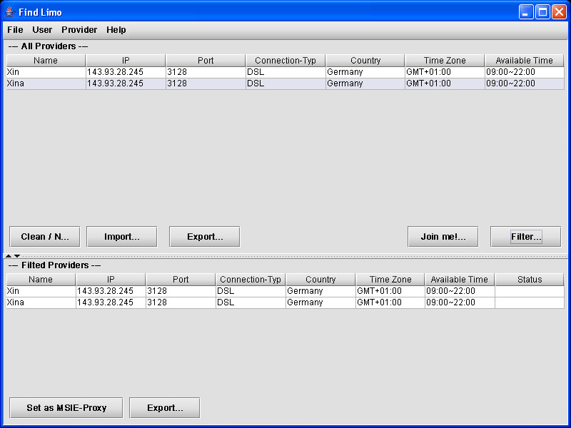Screen dimensions: 571x428
Task: Select the Xina row in All Providers
Action: pos(46,83)
